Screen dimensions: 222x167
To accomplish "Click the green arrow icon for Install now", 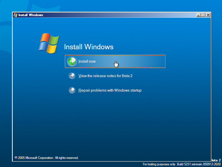I will pos(72,61).
